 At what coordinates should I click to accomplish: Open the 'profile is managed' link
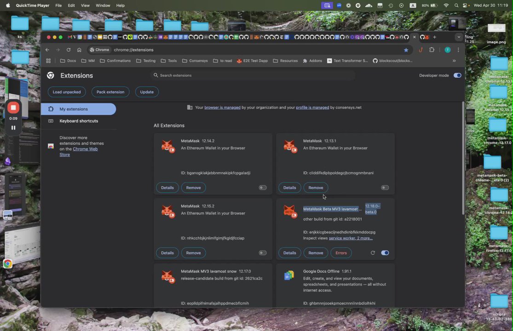[312, 108]
